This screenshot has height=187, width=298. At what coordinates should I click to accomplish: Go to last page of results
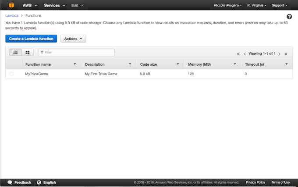pyautogui.click(x=286, y=54)
